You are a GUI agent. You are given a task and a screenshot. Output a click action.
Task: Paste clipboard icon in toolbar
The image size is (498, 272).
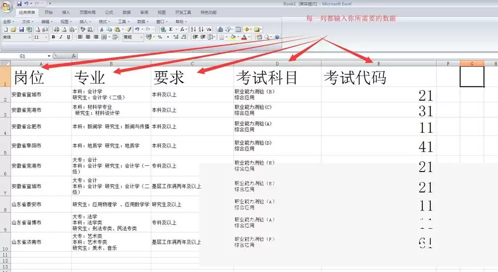point(117,29)
